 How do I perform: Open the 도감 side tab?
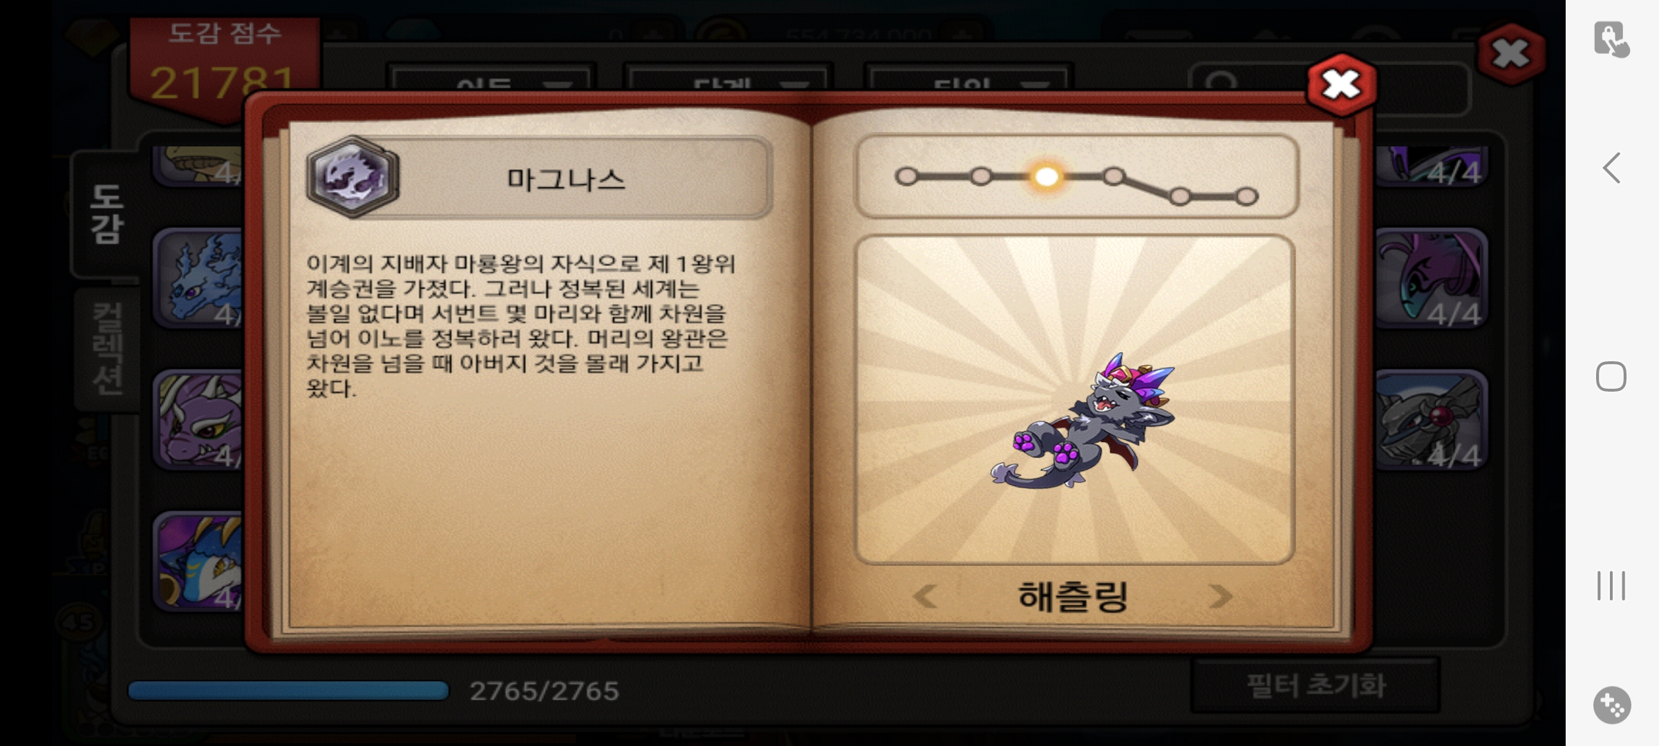106,214
